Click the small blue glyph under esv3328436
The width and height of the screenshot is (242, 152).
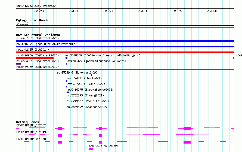tap(67, 58)
